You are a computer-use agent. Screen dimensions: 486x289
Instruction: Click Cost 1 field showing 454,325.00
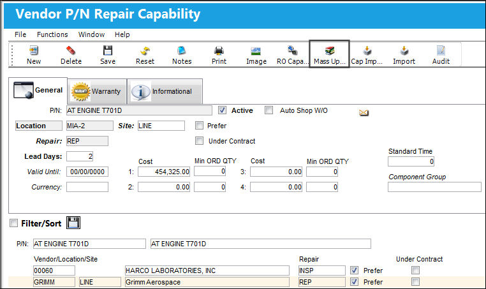[164, 172]
